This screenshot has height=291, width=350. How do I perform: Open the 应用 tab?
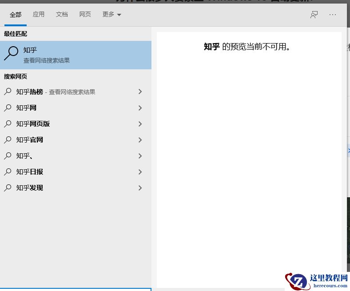click(38, 15)
